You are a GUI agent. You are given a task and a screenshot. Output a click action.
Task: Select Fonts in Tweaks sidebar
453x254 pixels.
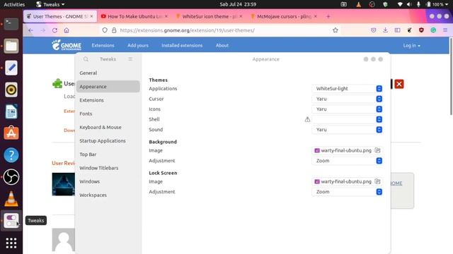[x=108, y=114]
